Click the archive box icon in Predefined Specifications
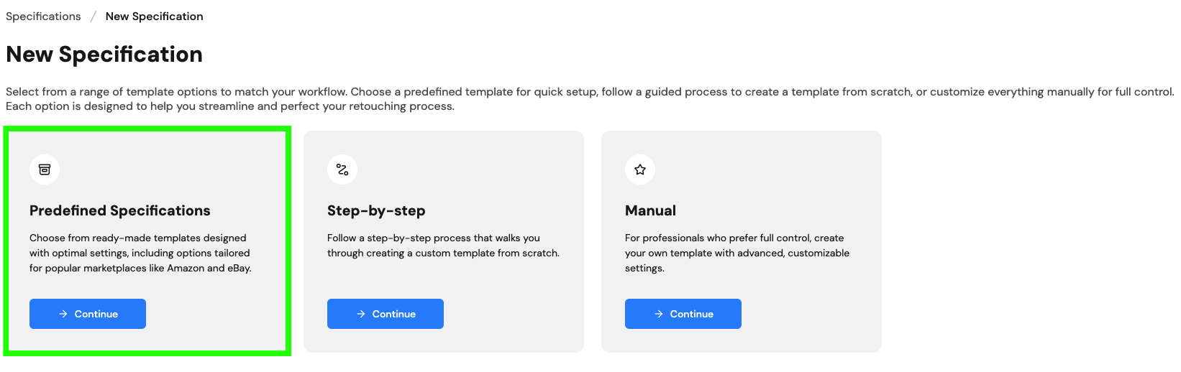This screenshot has height=372, width=1181. 45,169
